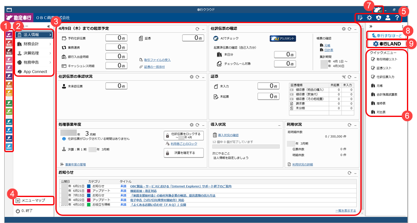Open tools icon of the 証憑 panel
Image resolution: width=417 pixels, height=223 pixels.
(344, 77)
